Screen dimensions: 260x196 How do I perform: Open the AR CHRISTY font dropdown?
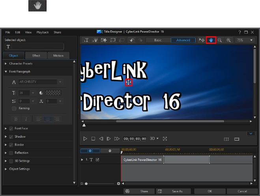(x=60, y=82)
